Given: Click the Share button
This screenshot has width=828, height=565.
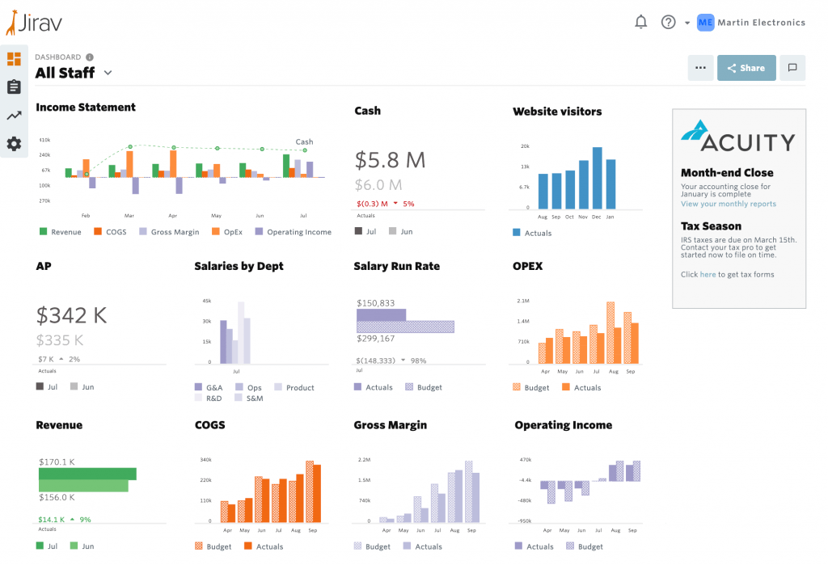Looking at the screenshot, I should (x=746, y=68).
